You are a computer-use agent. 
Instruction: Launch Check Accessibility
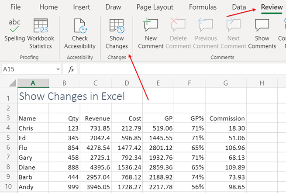coord(80,34)
